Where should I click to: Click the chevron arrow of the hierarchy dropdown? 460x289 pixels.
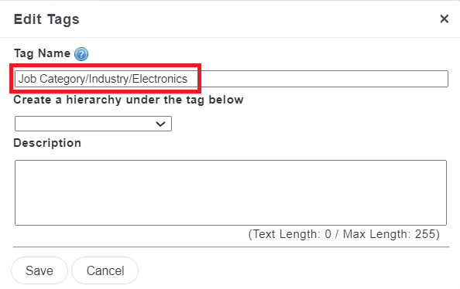(x=160, y=124)
